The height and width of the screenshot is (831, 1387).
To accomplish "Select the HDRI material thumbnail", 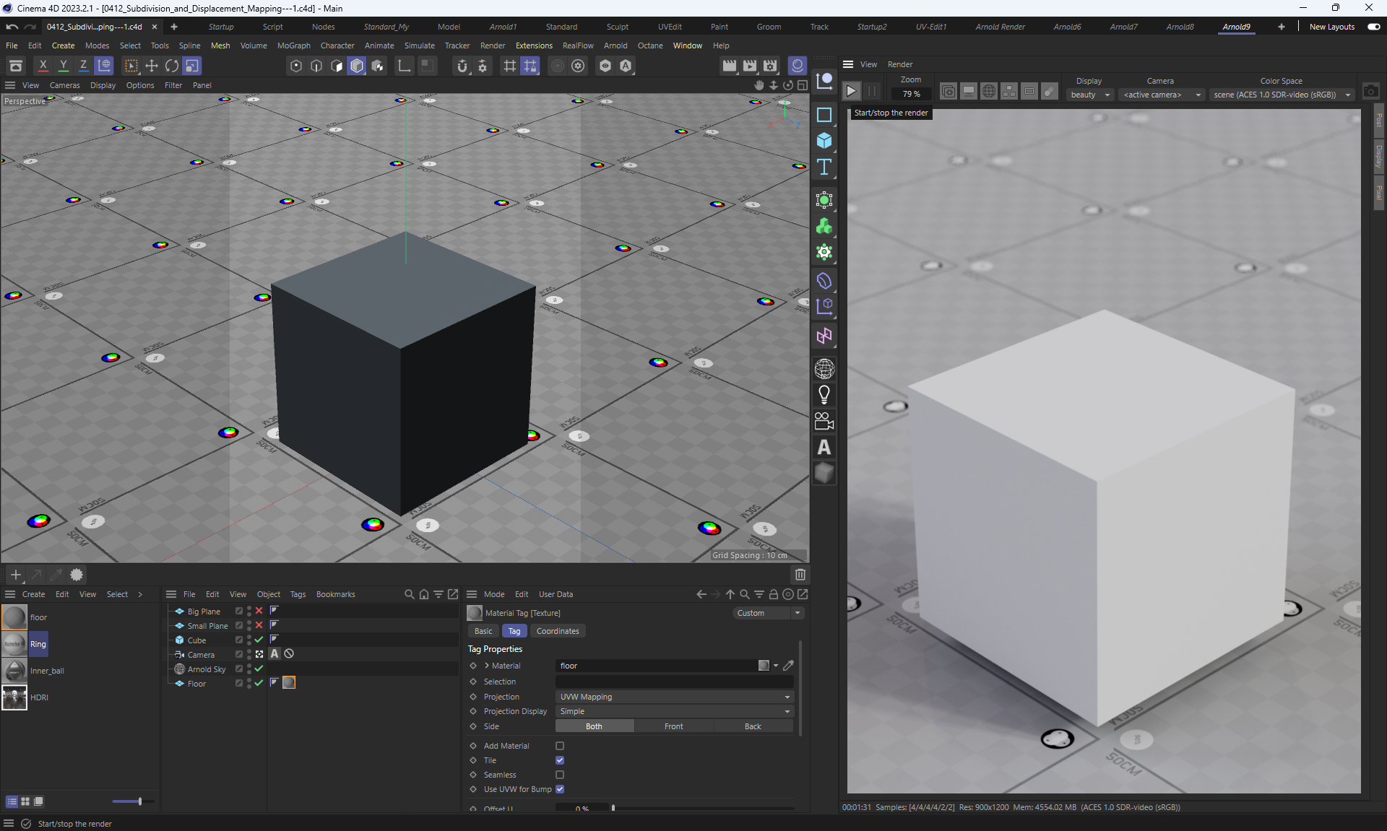I will [14, 697].
